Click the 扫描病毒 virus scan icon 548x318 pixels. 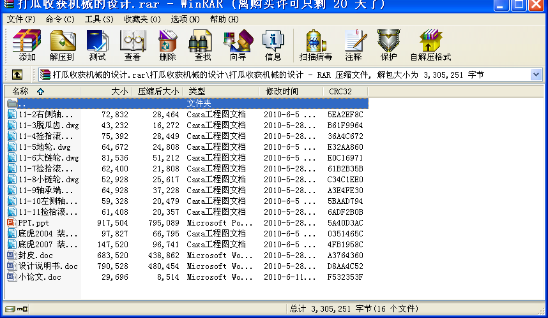[x=316, y=45]
